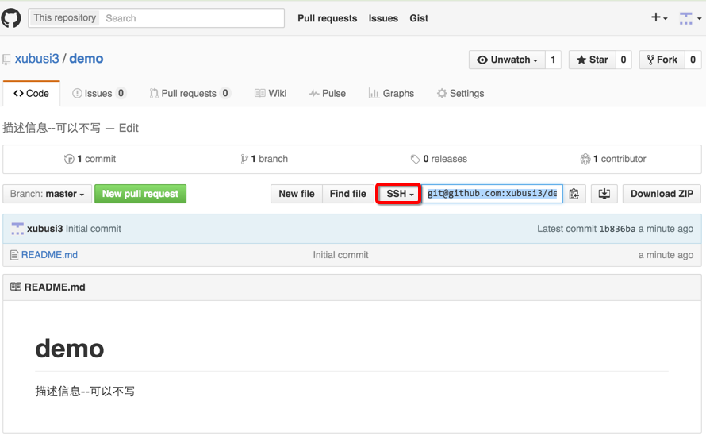This screenshot has height=436, width=706.
Task: Switch to the Issues tab
Action: tap(98, 94)
